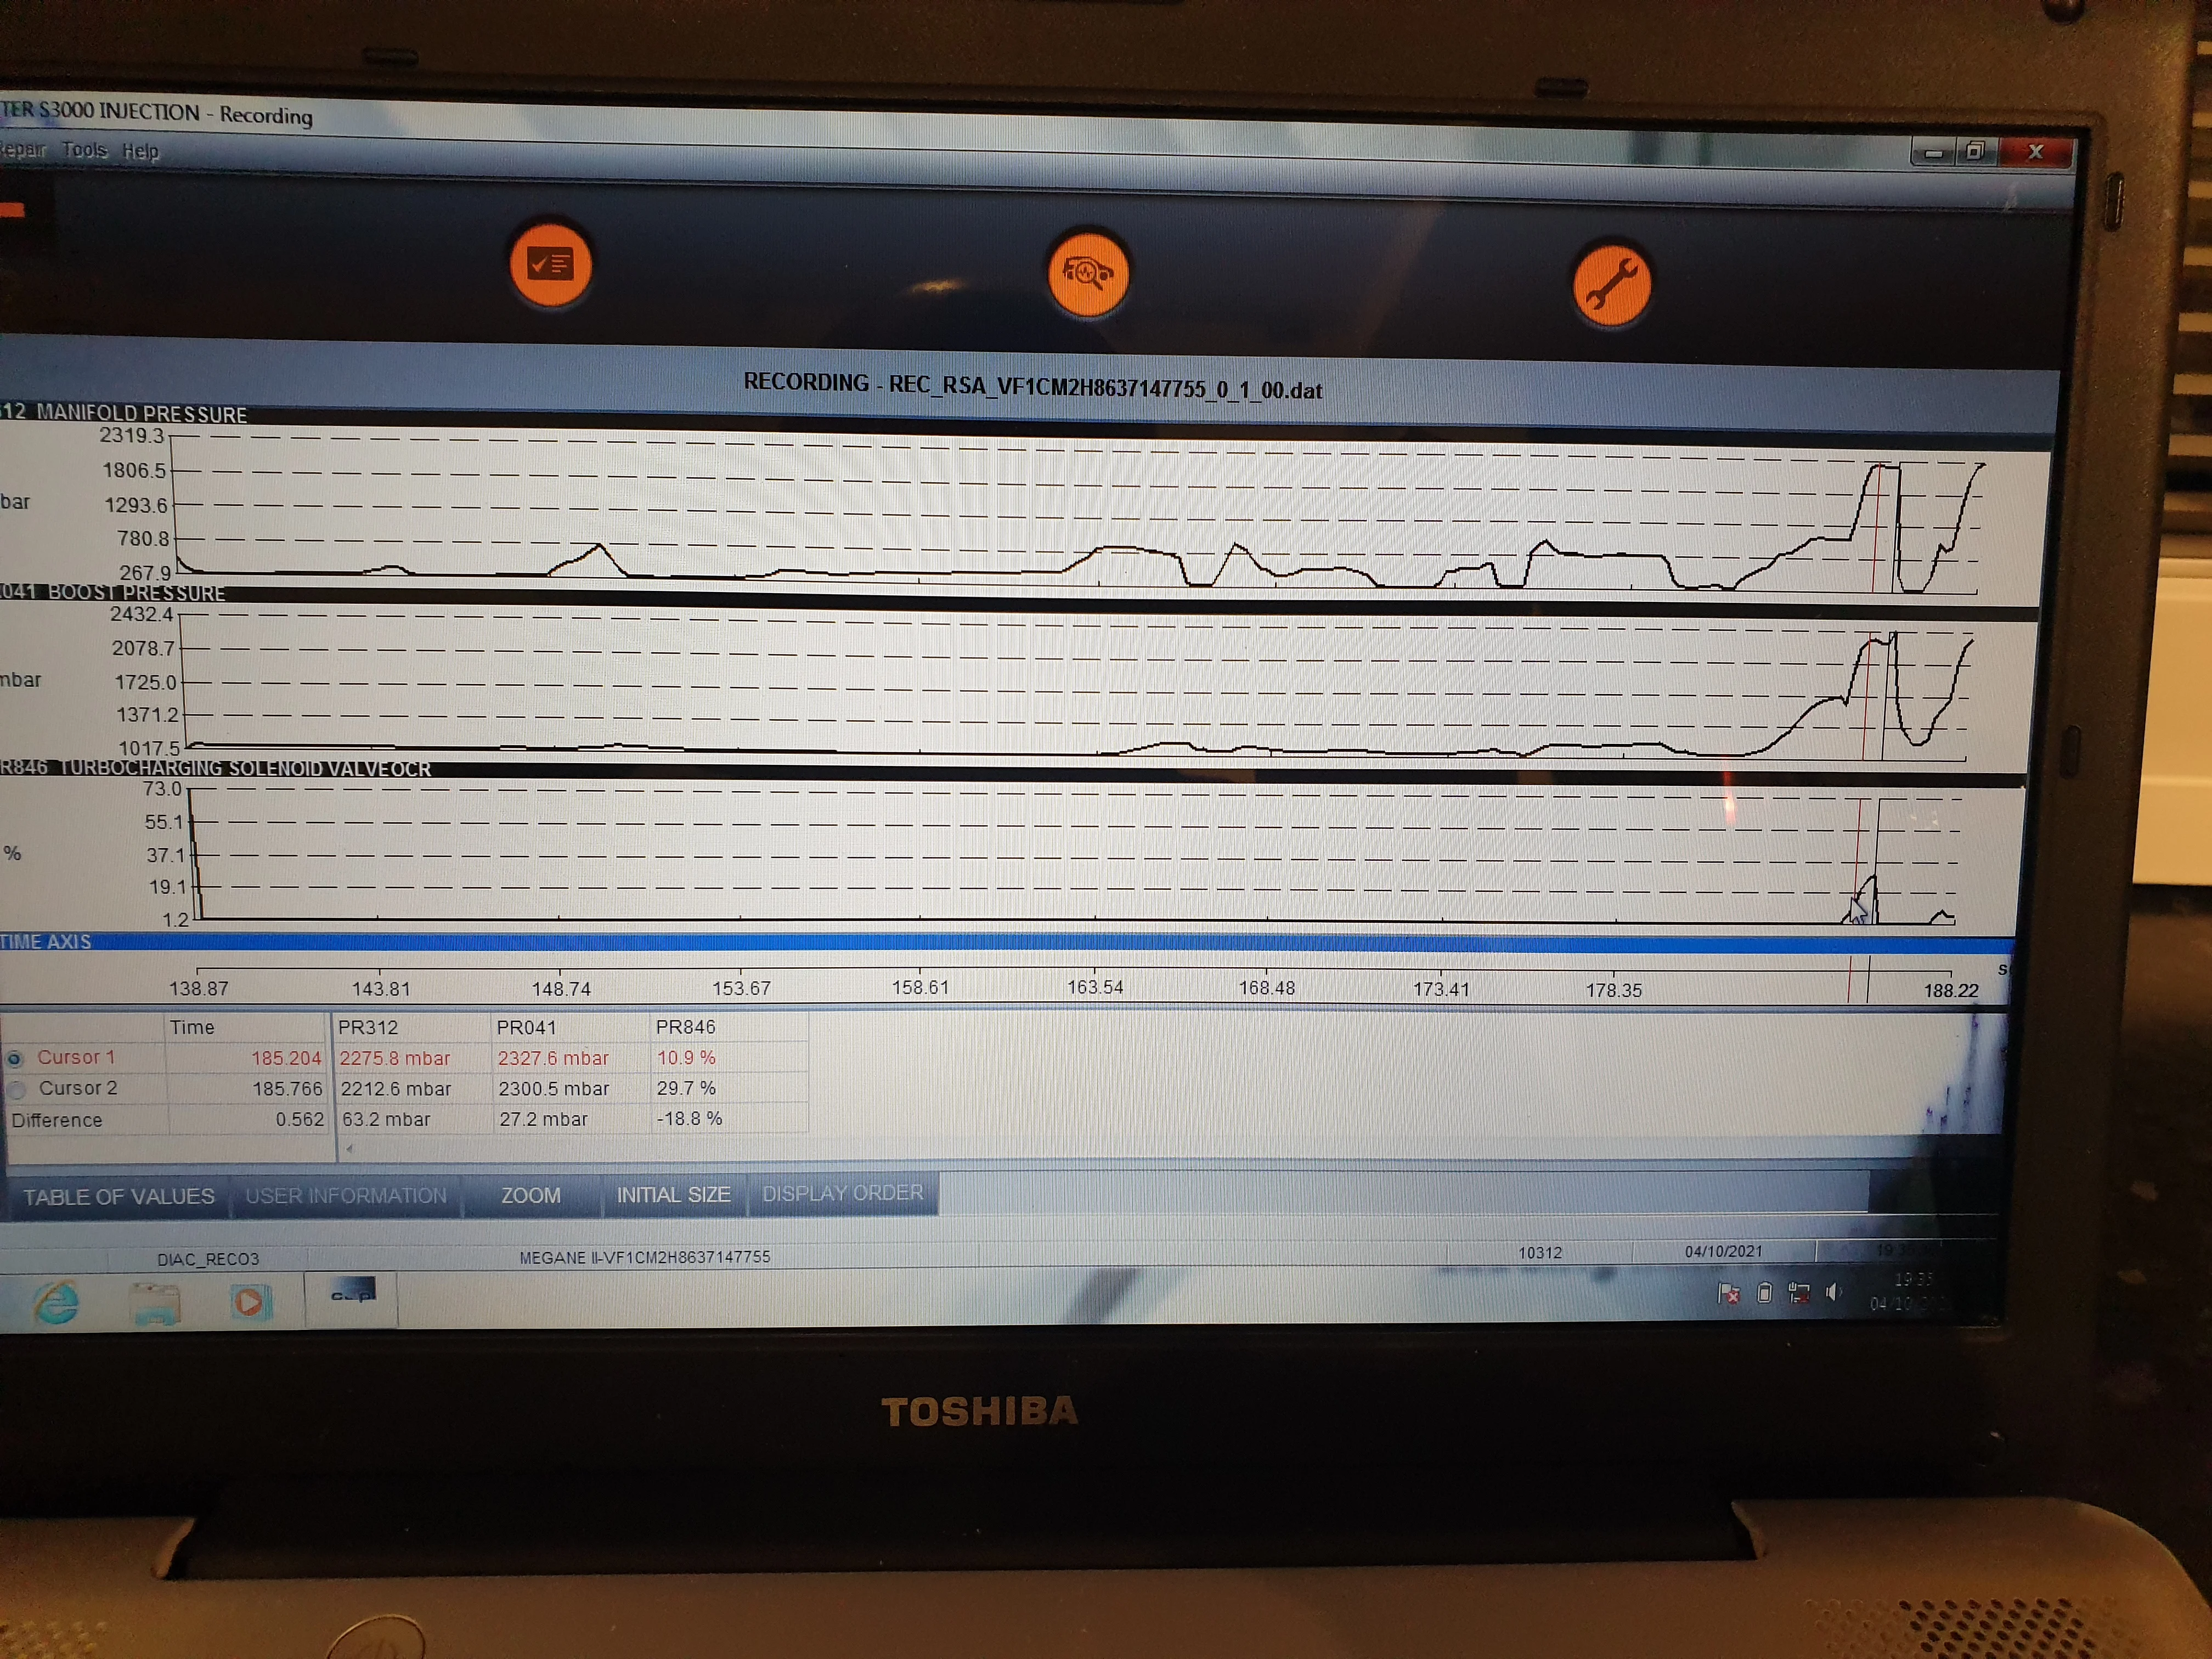This screenshot has height=1659, width=2212.
Task: Select the Cursor 1 radio button
Action: click(x=14, y=1058)
